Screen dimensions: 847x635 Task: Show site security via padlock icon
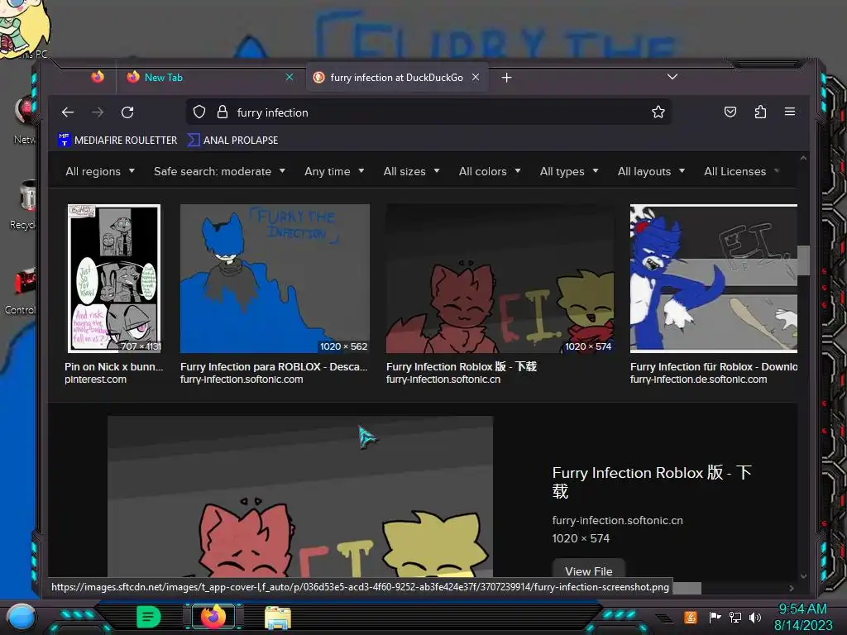pos(222,112)
